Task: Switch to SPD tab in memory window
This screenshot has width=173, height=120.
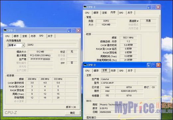Action: click(x=121, y=13)
